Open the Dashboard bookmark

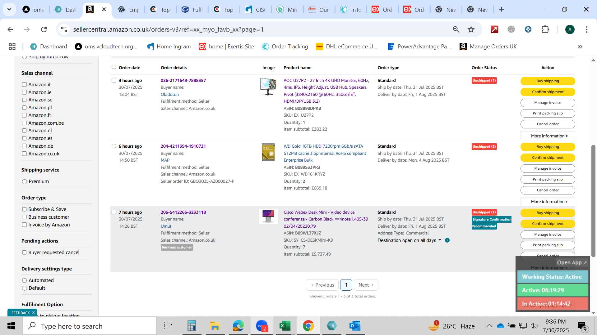click(49, 47)
